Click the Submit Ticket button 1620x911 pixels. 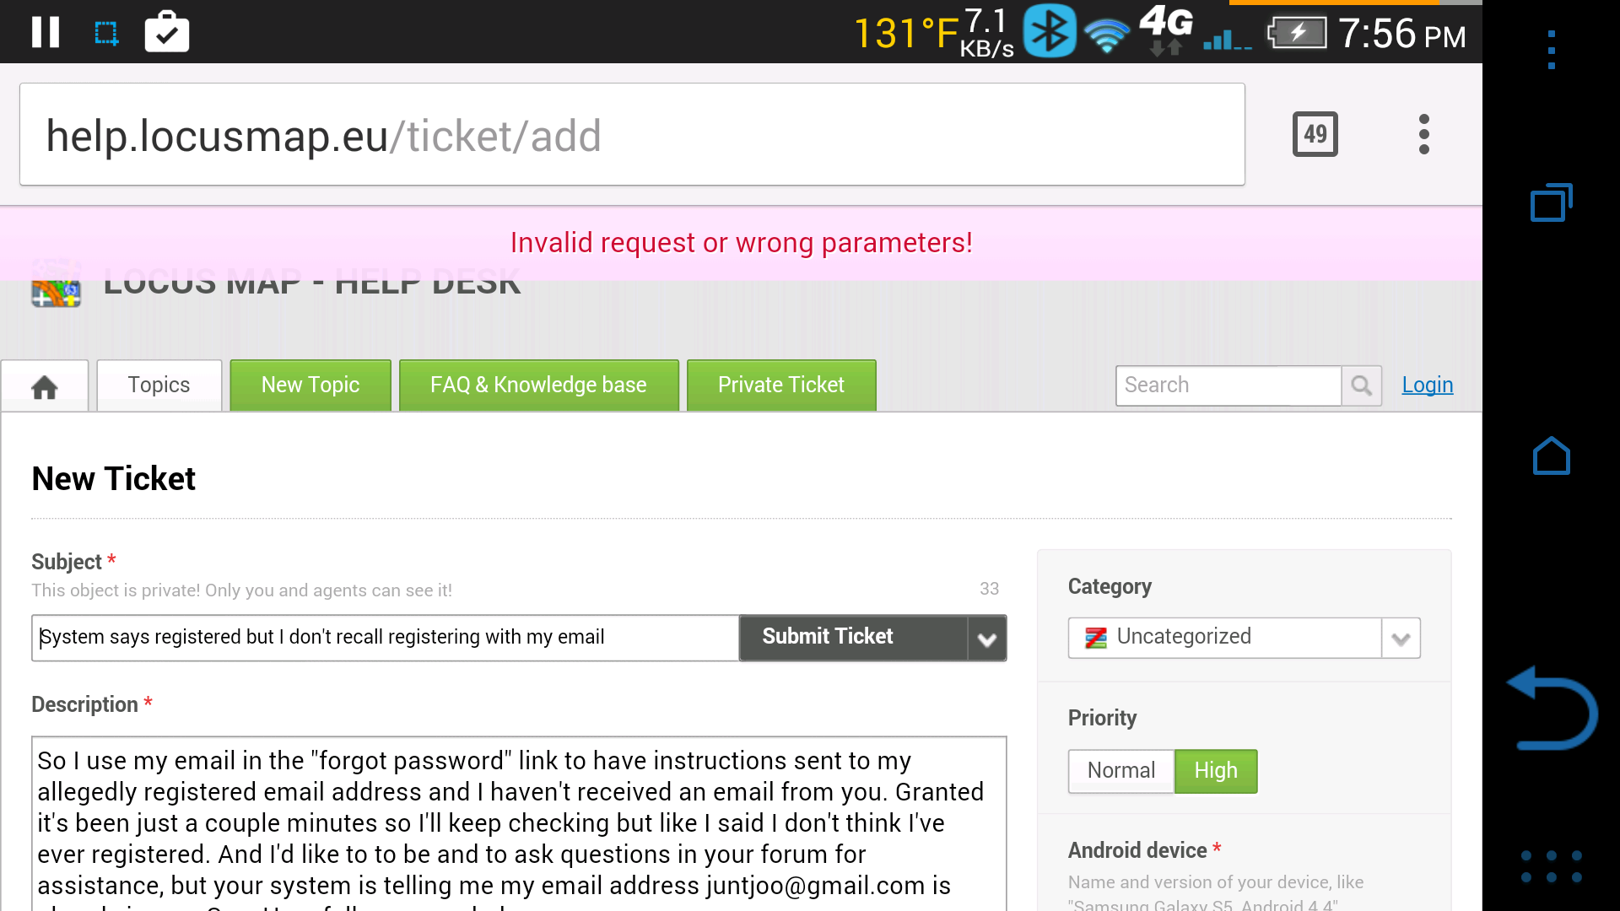click(x=853, y=638)
